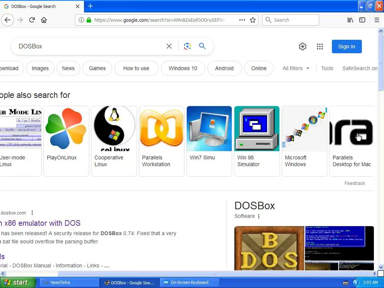Submit search with the magnifier icon

202,46
